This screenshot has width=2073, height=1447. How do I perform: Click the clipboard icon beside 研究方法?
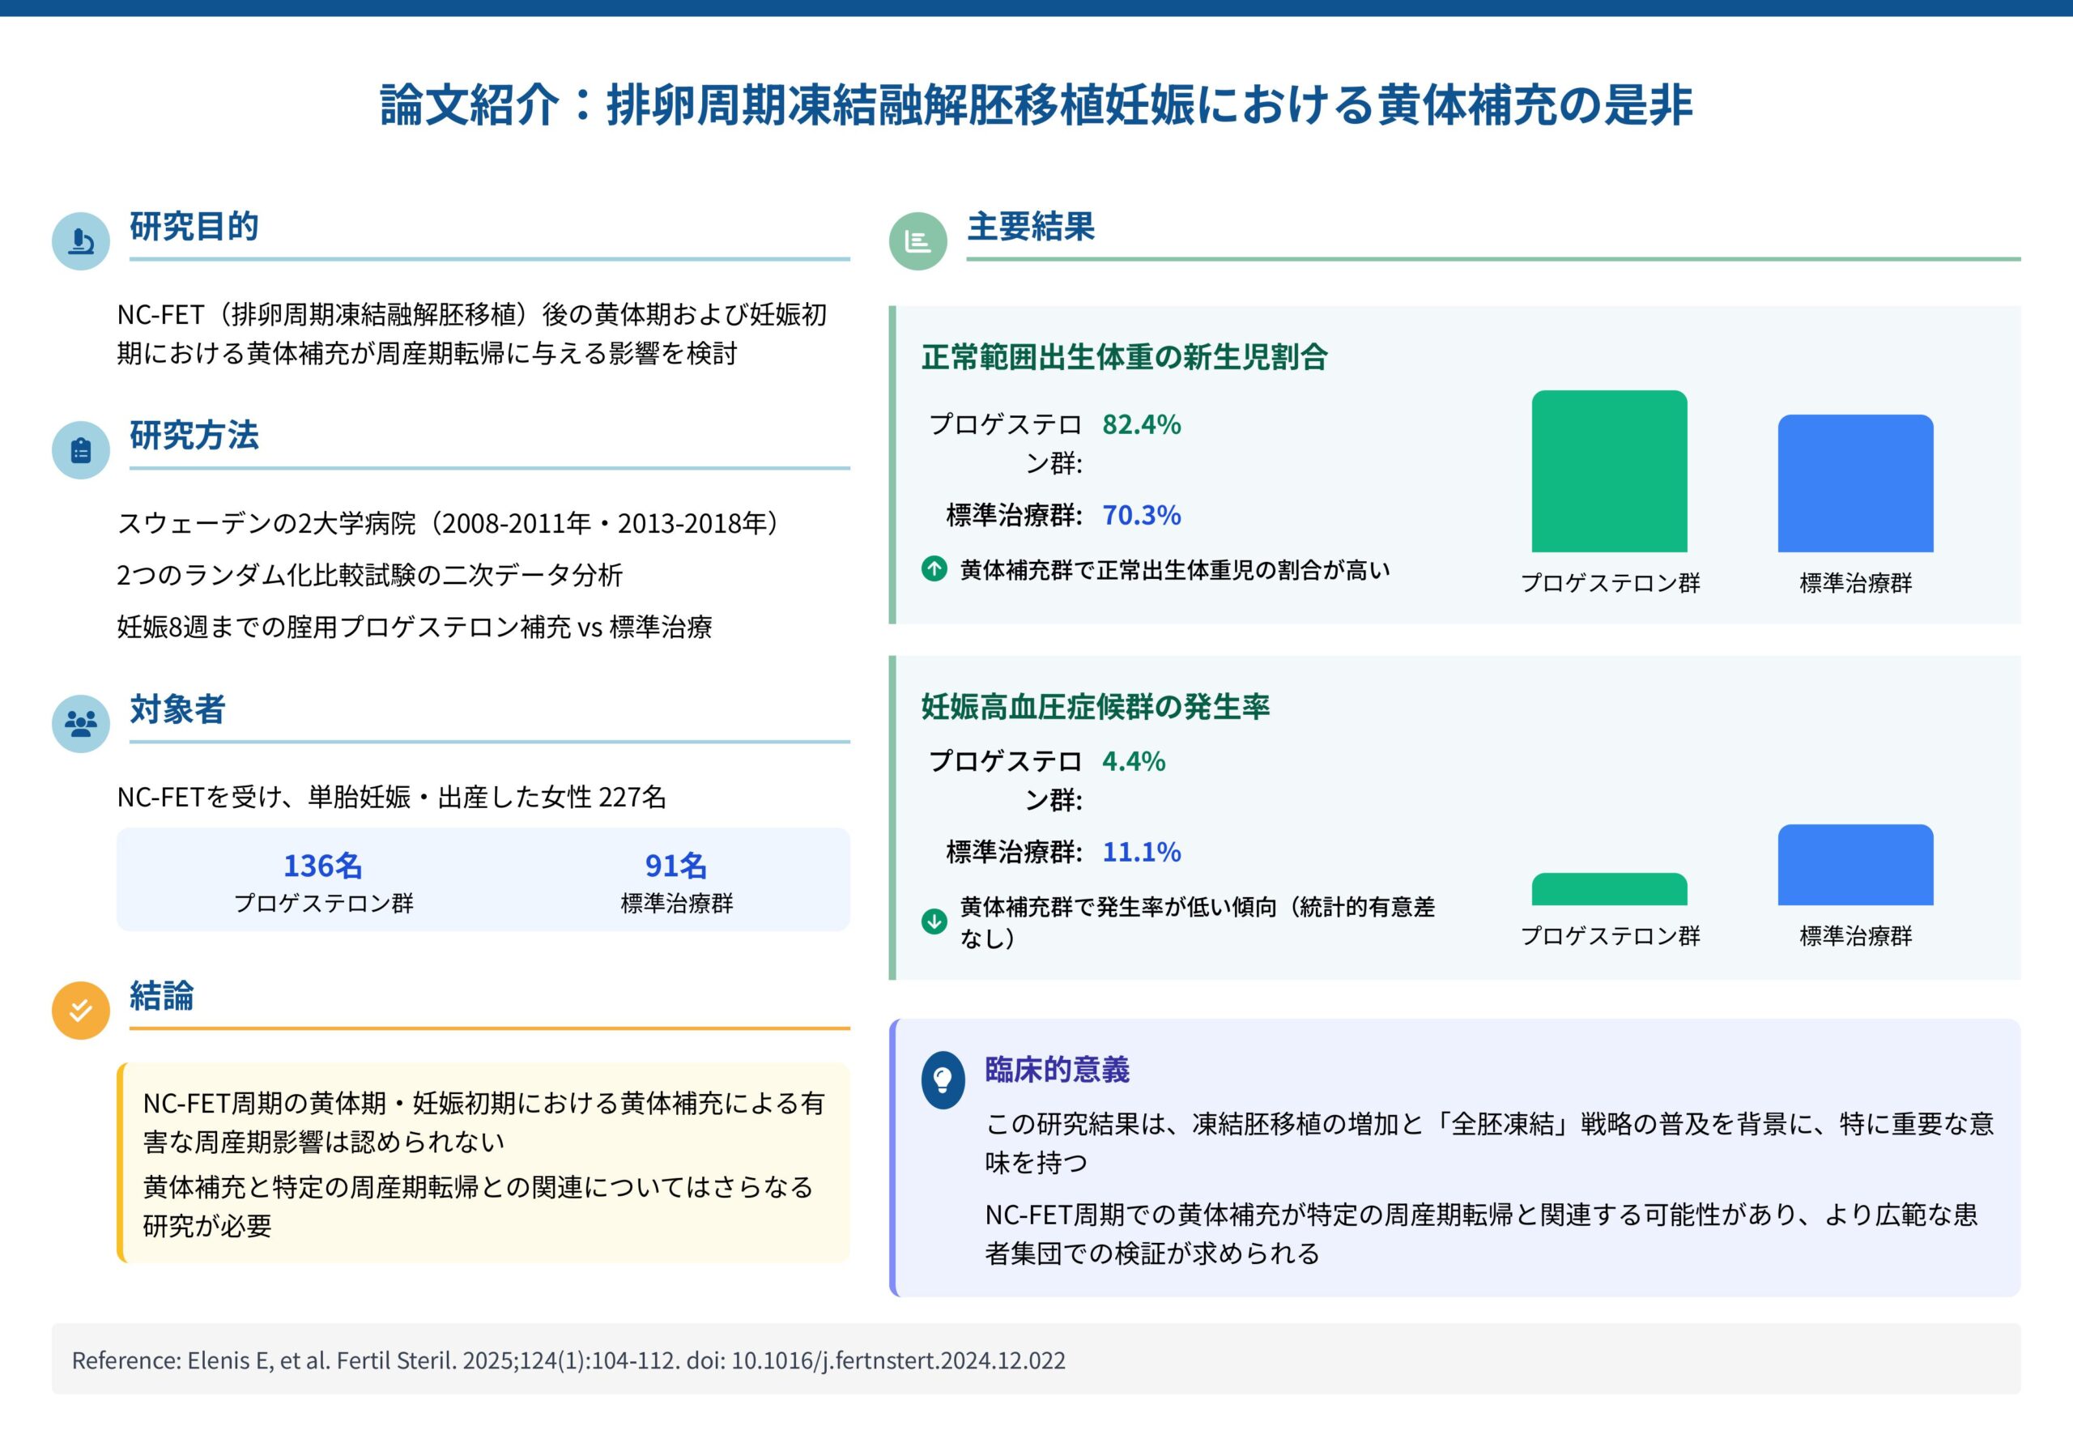(80, 450)
